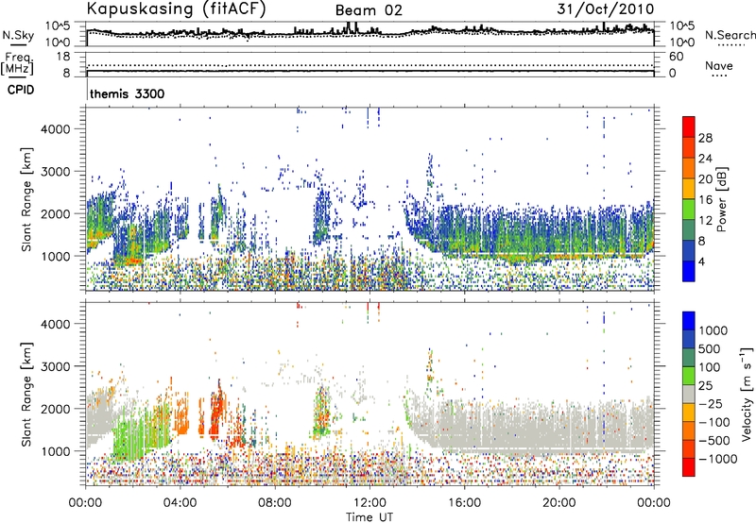Click the 28 tick on Power scale
This screenshot has width=756, height=523.
[x=705, y=138]
